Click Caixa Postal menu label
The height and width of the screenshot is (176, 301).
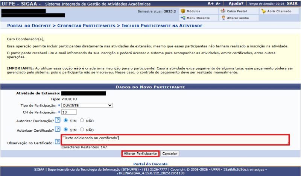pyautogui.click(x=237, y=11)
